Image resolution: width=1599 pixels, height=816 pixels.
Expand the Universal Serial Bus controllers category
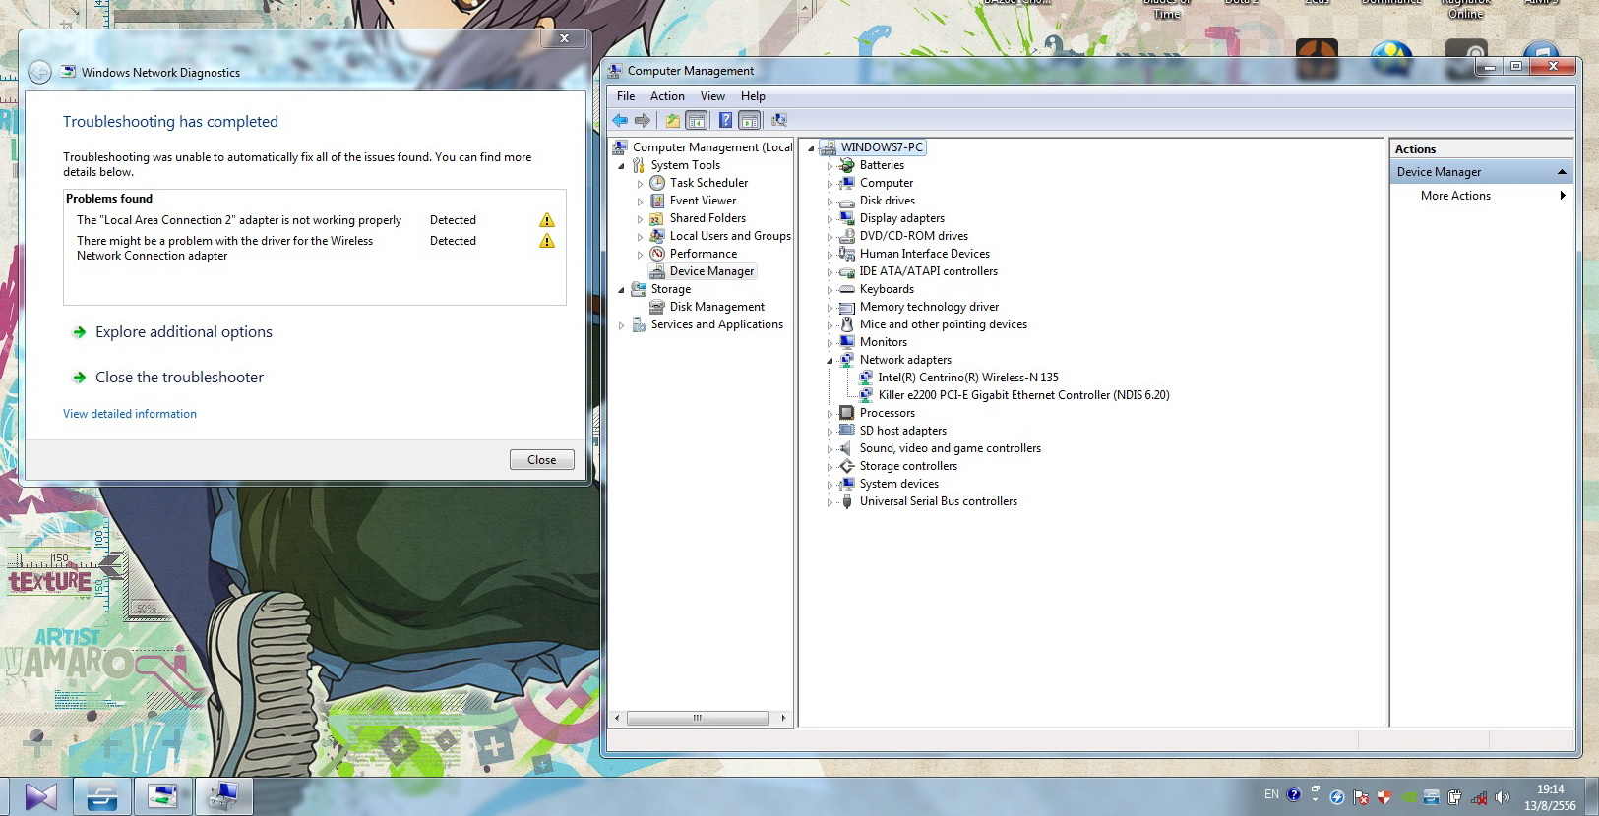point(830,502)
